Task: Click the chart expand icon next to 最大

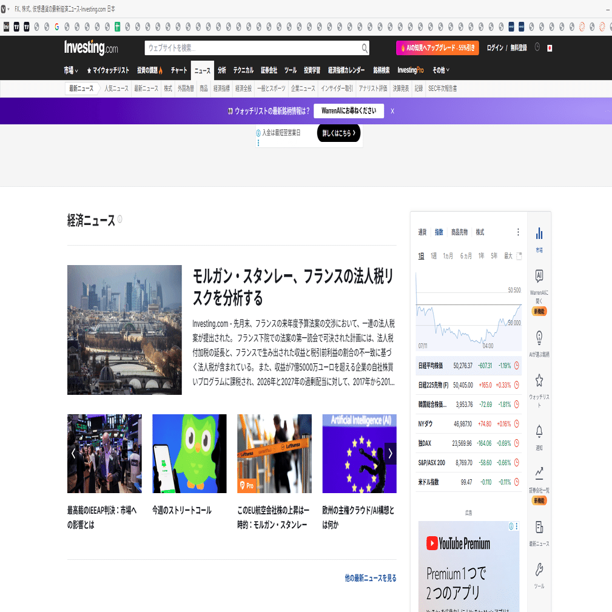Action: (519, 256)
